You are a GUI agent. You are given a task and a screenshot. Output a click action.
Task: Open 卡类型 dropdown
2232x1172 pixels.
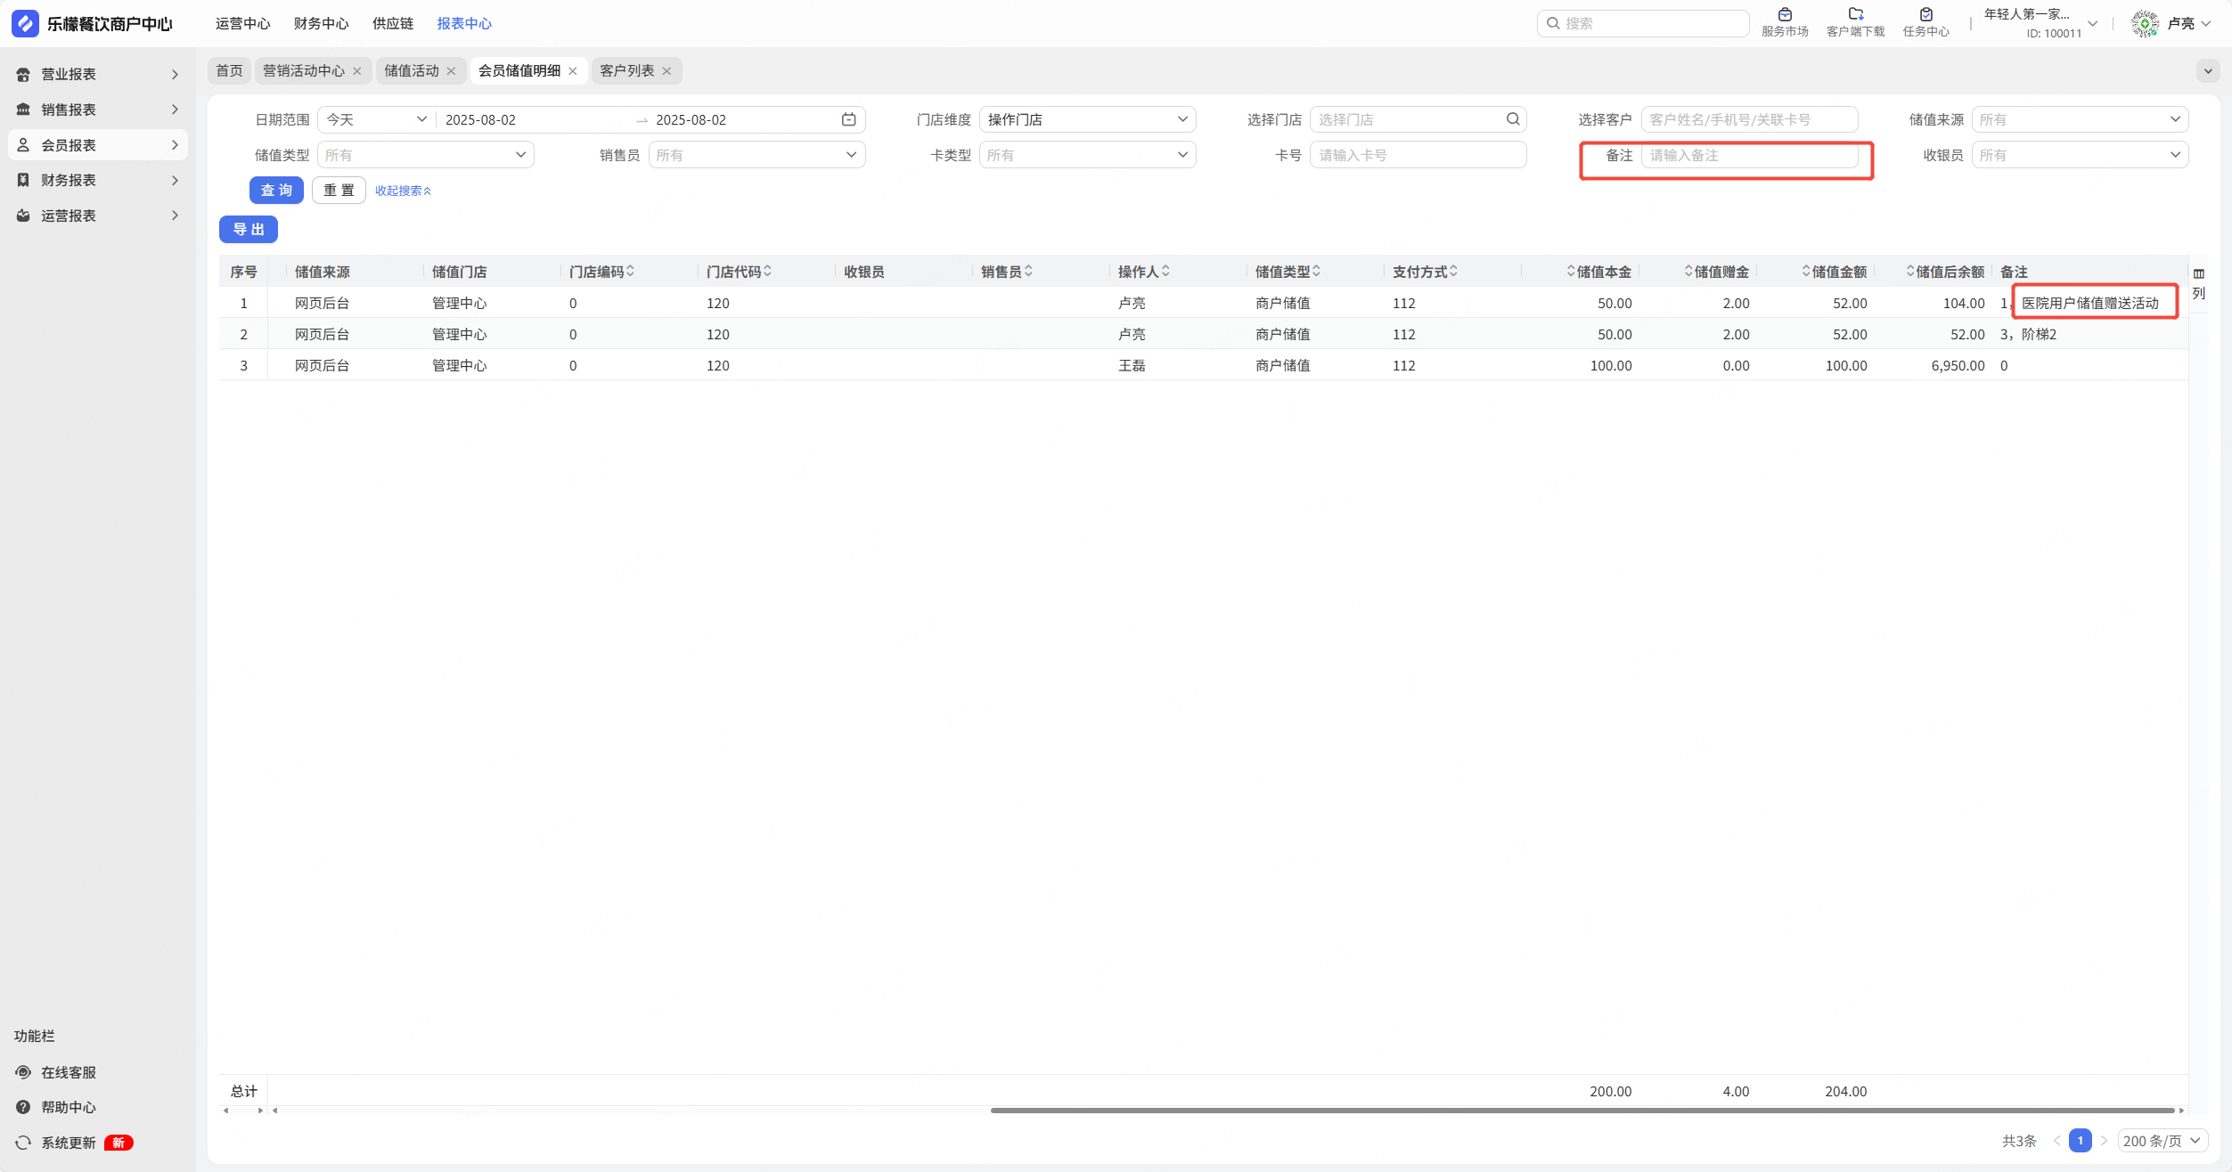[x=1087, y=155]
